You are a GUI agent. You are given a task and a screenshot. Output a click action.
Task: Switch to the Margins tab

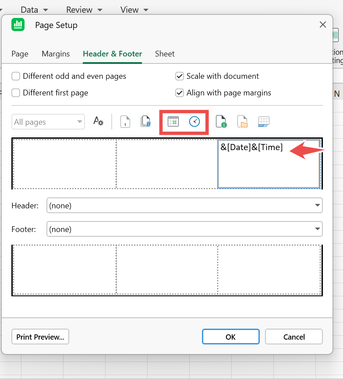[x=56, y=54]
